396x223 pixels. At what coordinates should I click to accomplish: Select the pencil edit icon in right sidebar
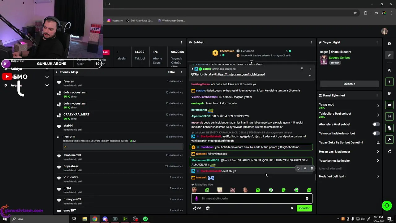[389, 55]
